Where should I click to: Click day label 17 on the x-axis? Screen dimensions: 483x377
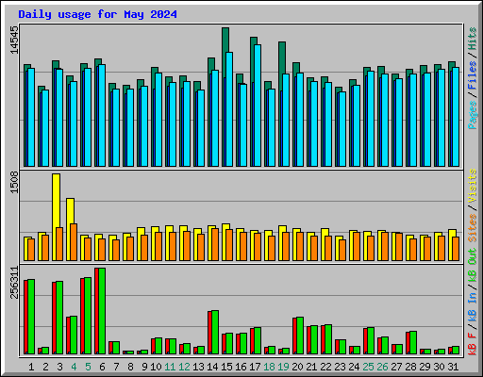tap(255, 367)
